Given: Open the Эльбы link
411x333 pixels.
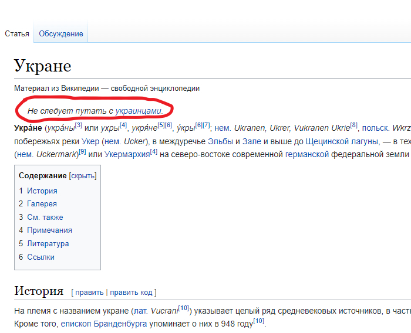Looking at the screenshot, I should [220, 141].
